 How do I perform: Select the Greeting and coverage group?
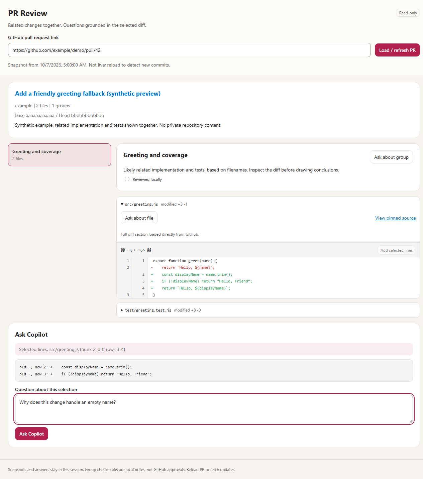(60, 155)
